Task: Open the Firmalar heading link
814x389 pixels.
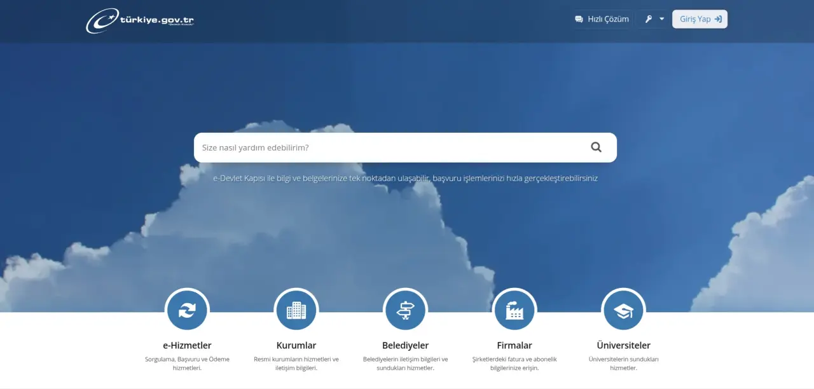Action: [514, 346]
